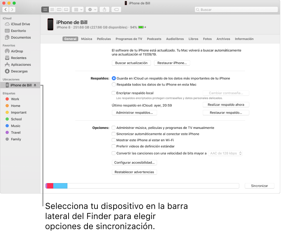Open Escritorio folder in sidebar
This screenshot has height=234, width=281.
(x=16, y=31)
